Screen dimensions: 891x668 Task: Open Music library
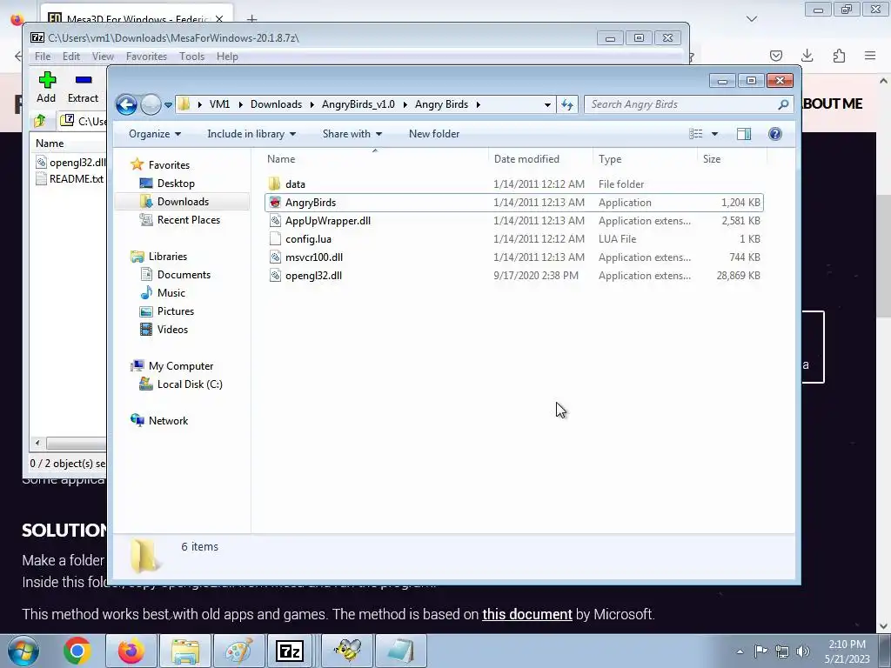(171, 293)
